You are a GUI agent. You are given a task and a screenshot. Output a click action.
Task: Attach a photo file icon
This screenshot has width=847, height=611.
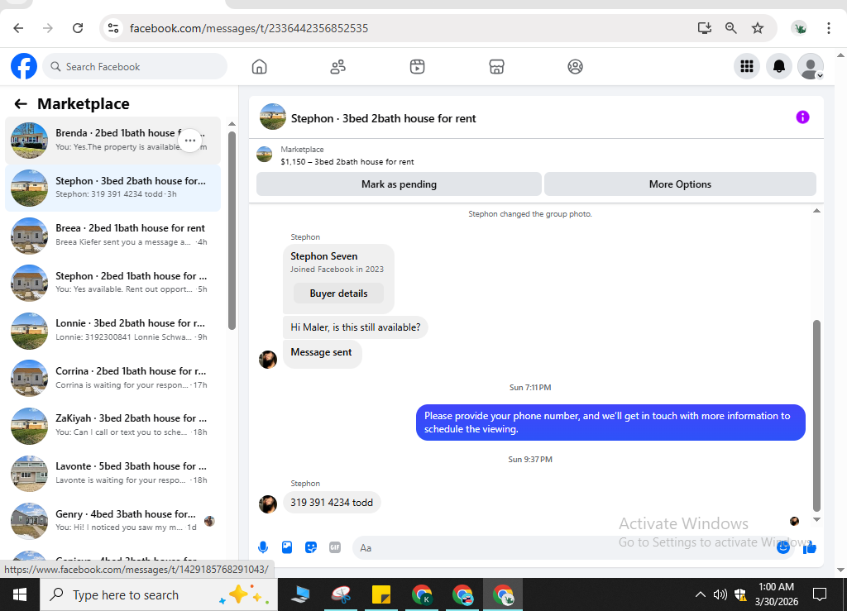pyautogui.click(x=287, y=547)
